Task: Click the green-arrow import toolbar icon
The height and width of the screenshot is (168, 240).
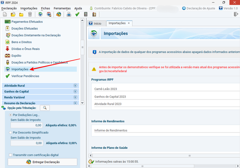Action: point(40,15)
